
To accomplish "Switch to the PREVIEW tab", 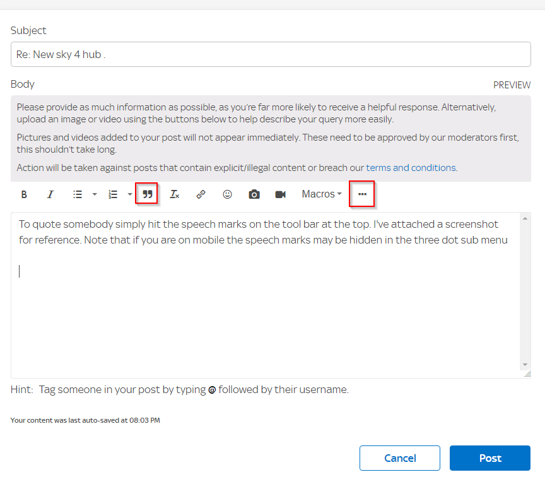I will (512, 85).
